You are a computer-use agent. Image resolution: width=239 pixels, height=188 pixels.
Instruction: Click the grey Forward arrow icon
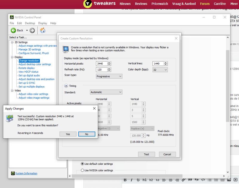tap(32, 30)
